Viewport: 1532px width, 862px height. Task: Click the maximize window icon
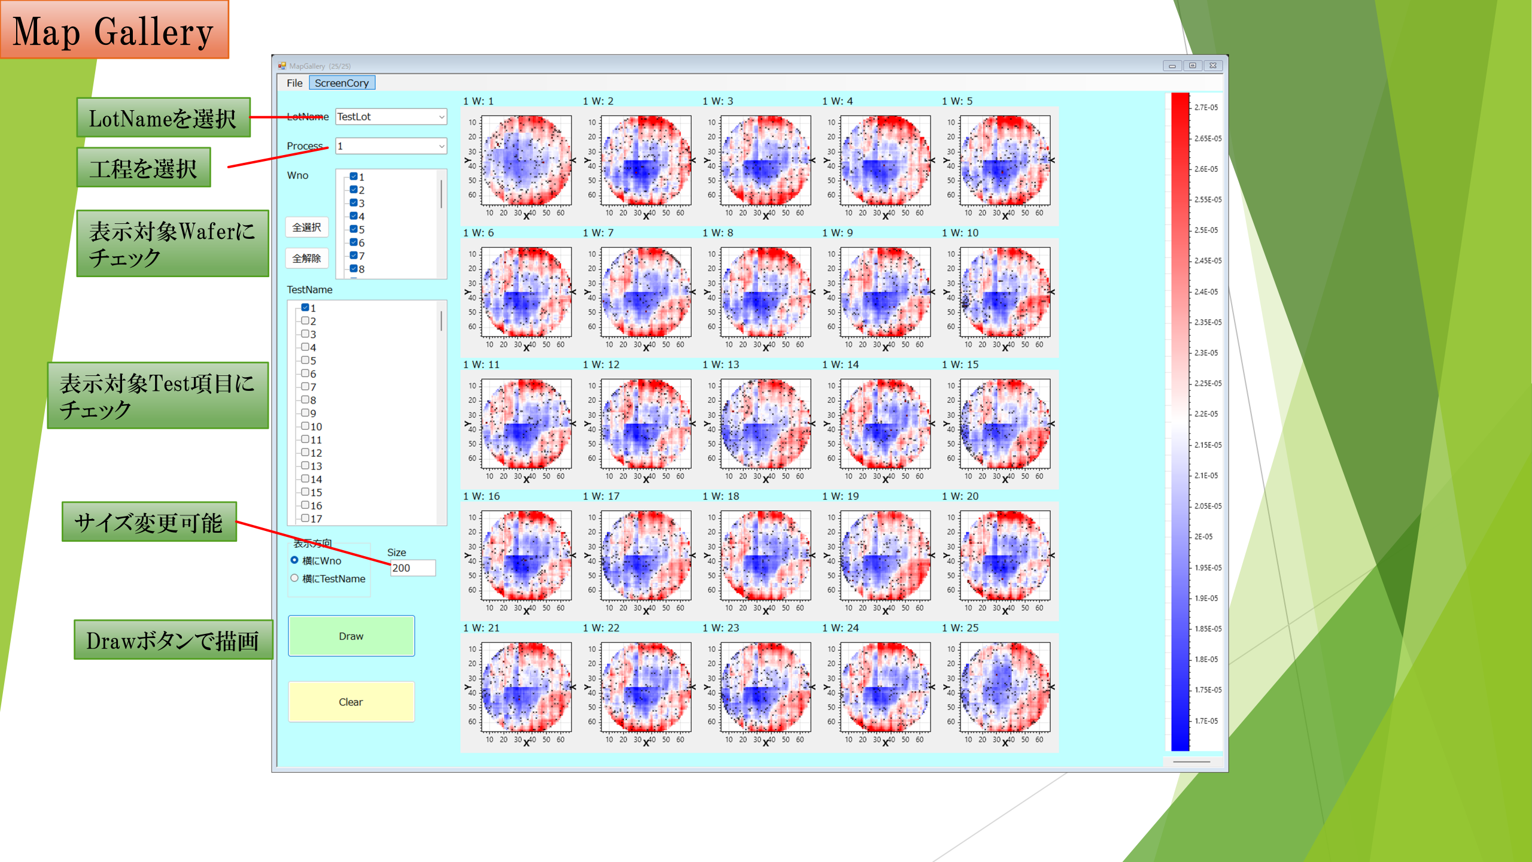pyautogui.click(x=1192, y=66)
